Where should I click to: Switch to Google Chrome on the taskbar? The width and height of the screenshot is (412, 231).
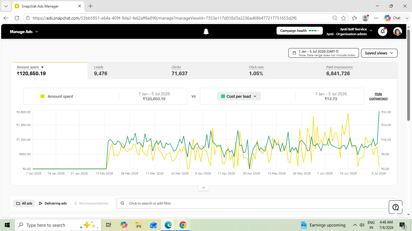coord(183,225)
